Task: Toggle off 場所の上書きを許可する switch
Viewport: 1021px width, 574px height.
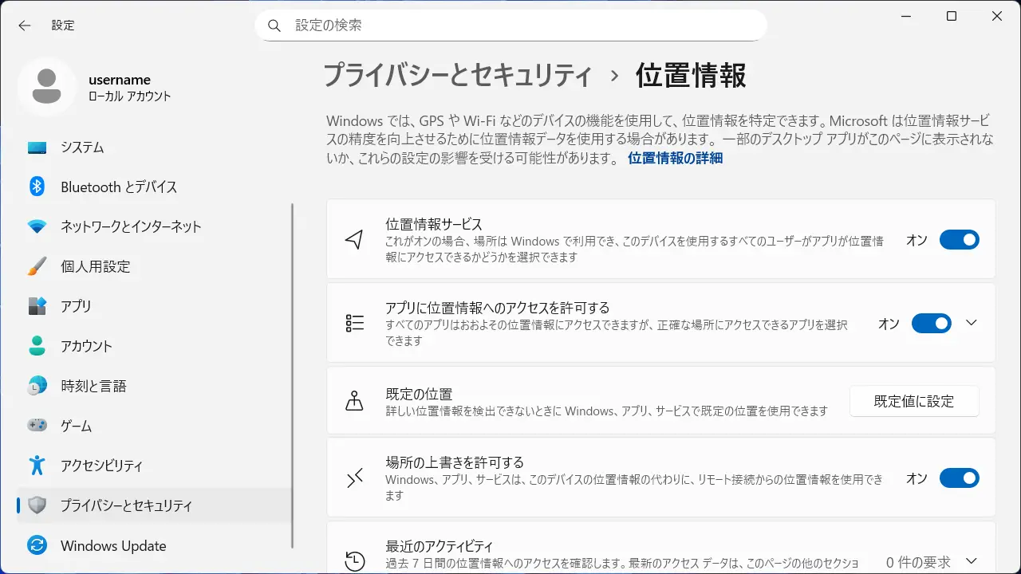Action: (959, 478)
